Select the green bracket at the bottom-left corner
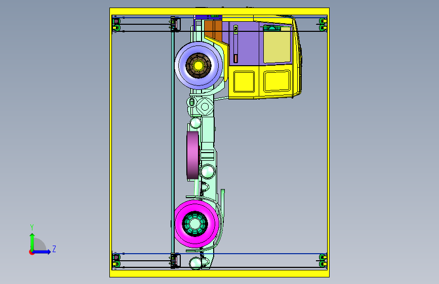The width and height of the screenshot is (439, 284). 116,261
